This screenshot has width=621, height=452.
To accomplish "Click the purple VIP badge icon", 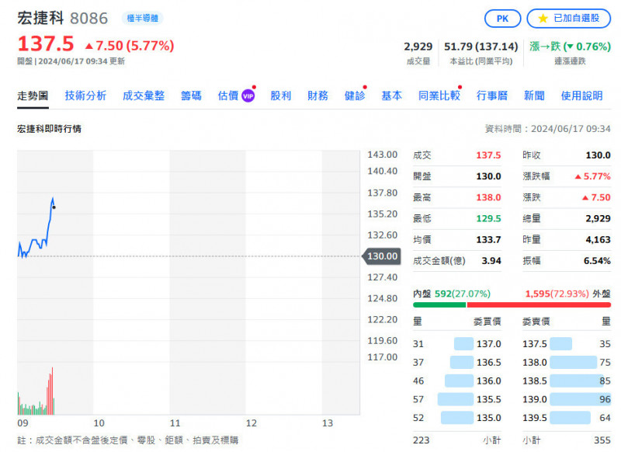I will 248,96.
